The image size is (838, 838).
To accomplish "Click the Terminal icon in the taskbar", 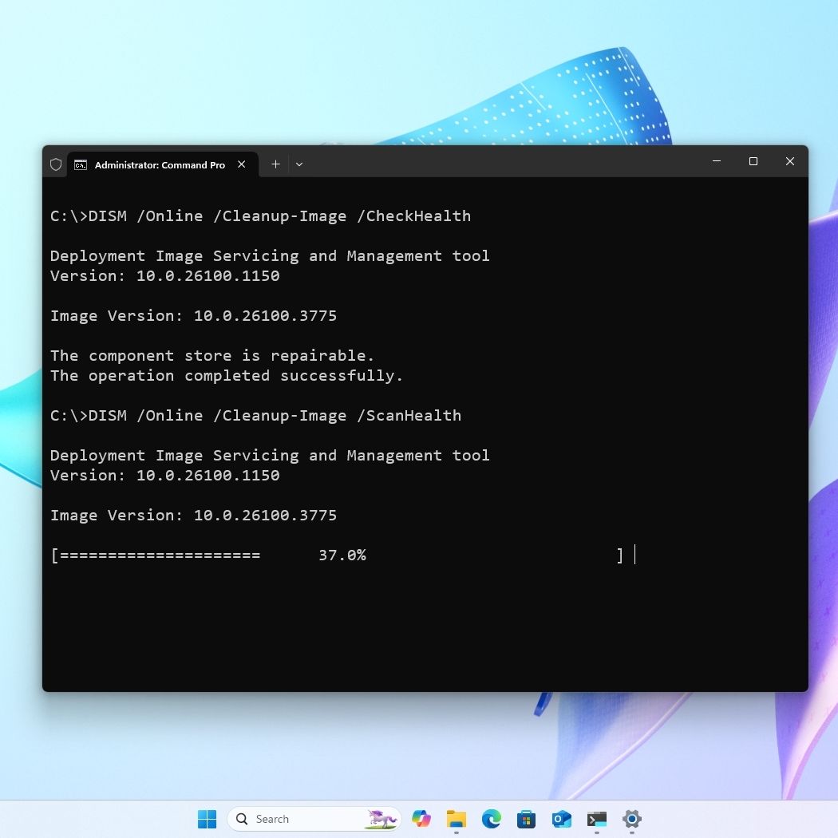I will tap(597, 819).
